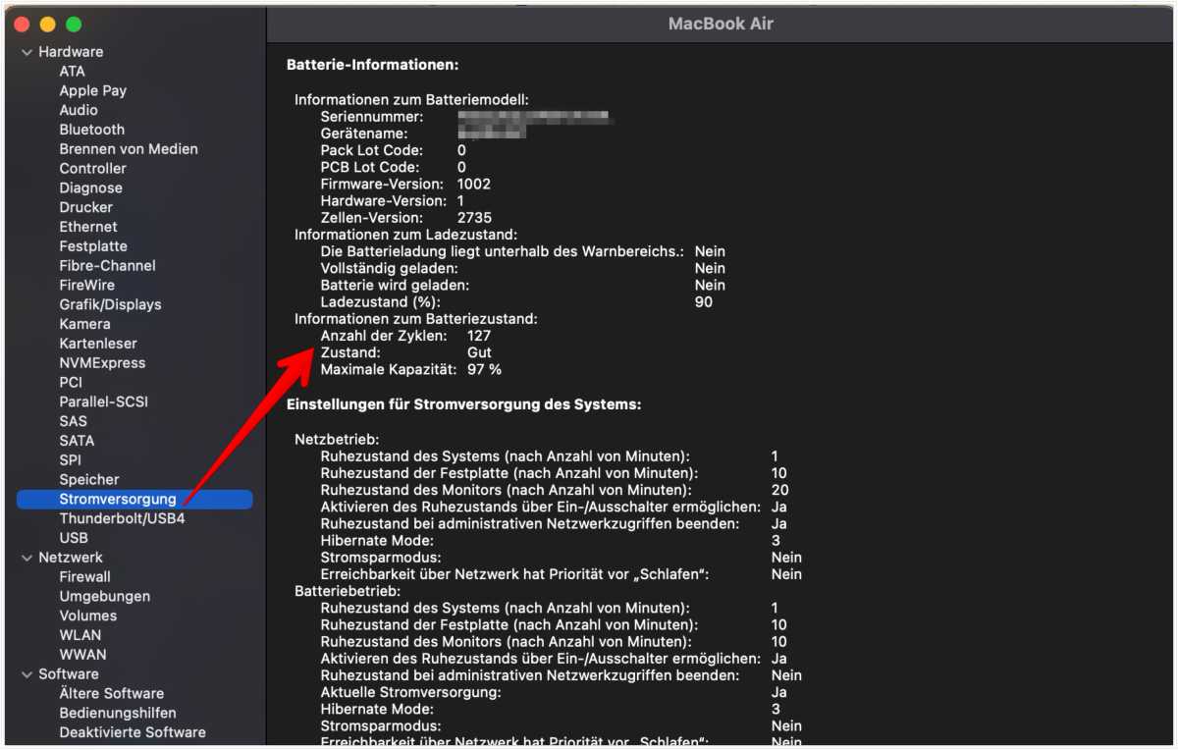Viewport: 1178px width, 750px height.
Task: Collapse the Software section chevron
Action: click(27, 674)
